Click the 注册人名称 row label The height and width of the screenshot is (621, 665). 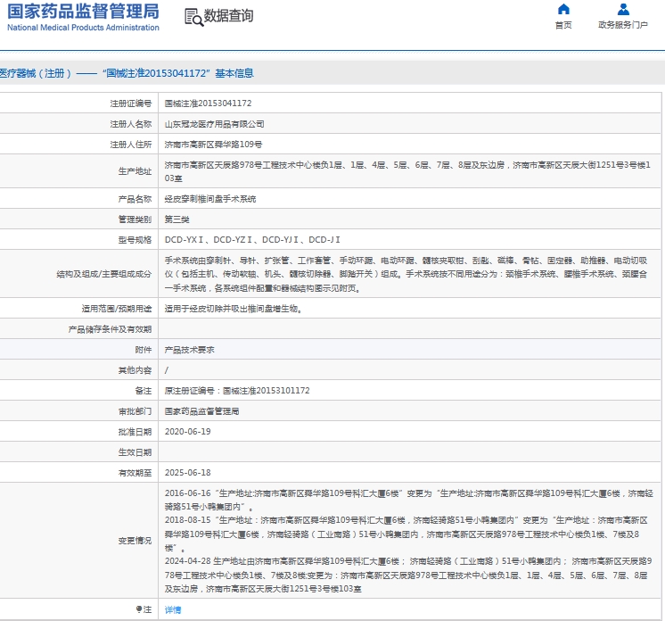point(131,124)
